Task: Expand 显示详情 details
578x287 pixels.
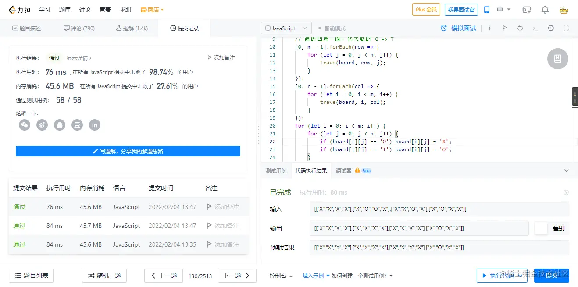Action: (x=79, y=58)
